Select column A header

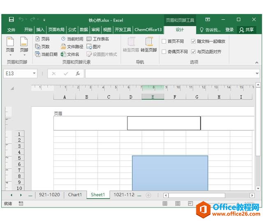tap(65, 97)
